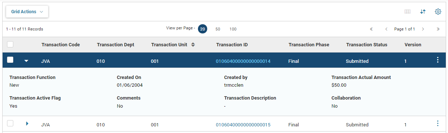Image resolution: width=448 pixels, height=133 pixels.
Task: Go to first page double-chevron
Action: pos(371,29)
